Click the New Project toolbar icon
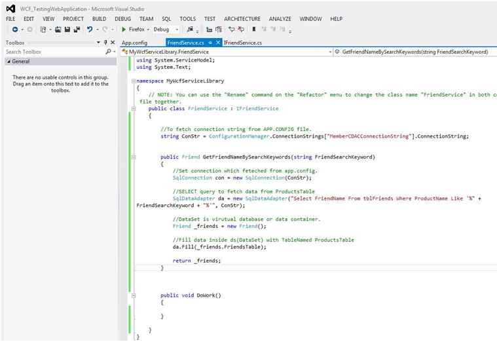This screenshot has height=342, width=497. (44, 29)
